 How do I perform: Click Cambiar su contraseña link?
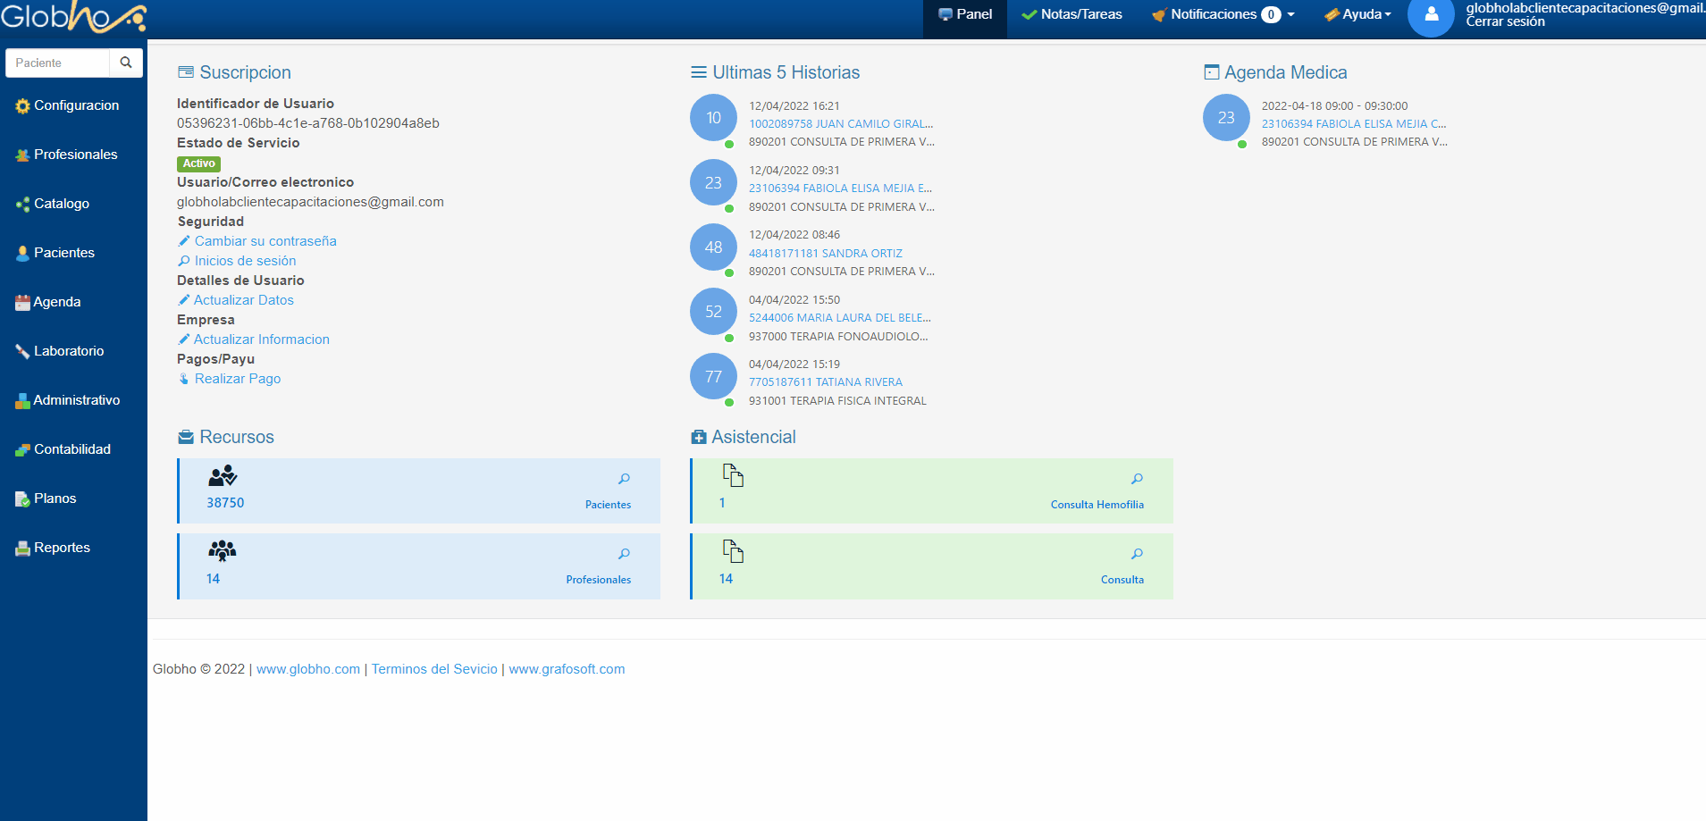click(265, 241)
